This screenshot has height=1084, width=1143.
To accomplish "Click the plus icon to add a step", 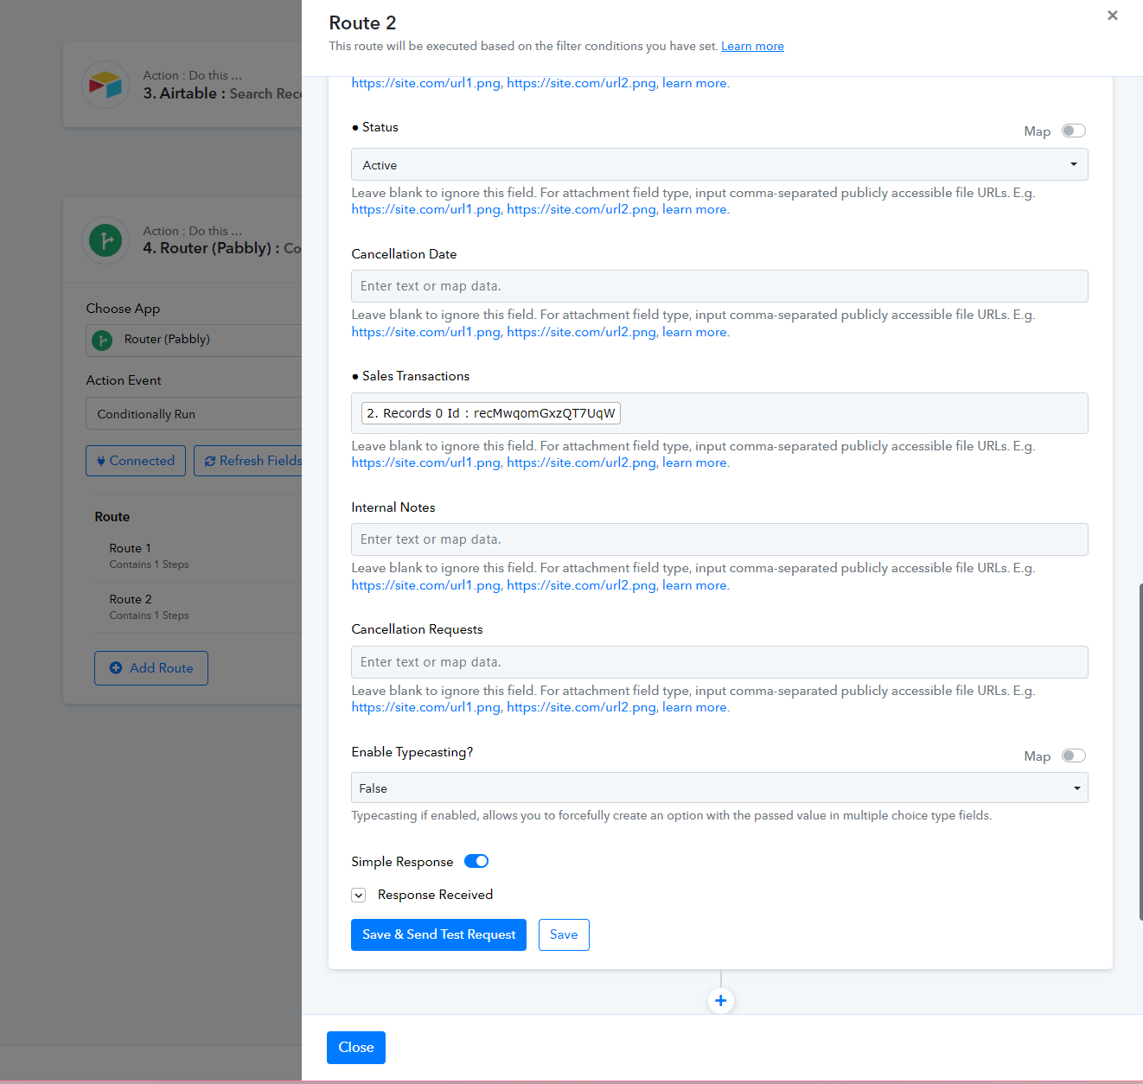I will (720, 1000).
